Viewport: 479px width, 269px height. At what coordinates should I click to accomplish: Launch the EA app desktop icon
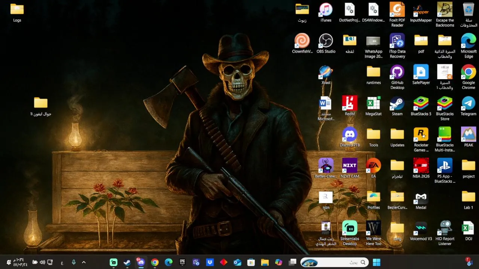(373, 168)
